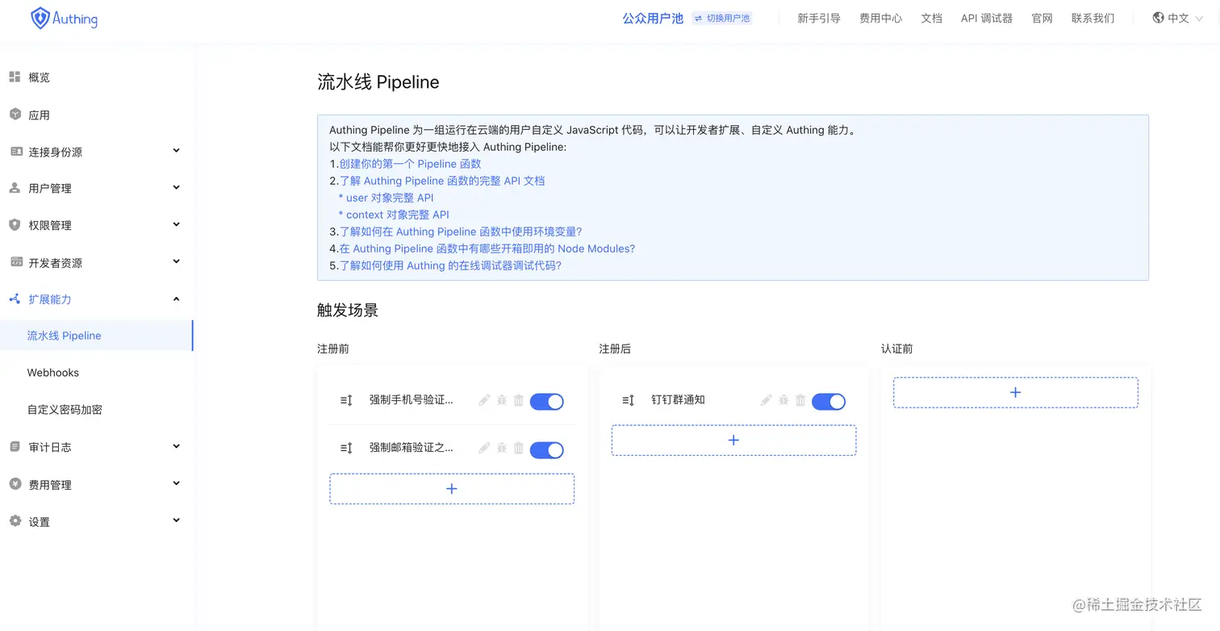The height and width of the screenshot is (631, 1220).
Task: Debug the 强制邮箱验证 pipeline via bug icon
Action: [x=501, y=448]
